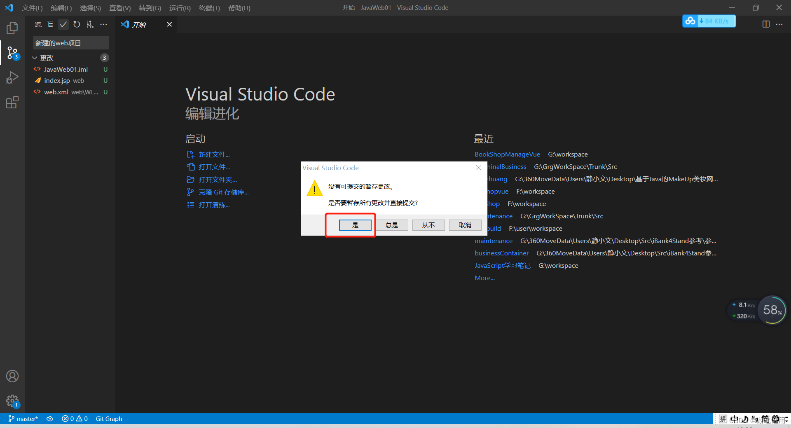
Task: Open the 文件(F) menu
Action: [32, 8]
